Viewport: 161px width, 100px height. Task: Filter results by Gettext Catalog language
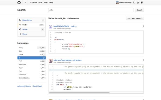(x=31, y=78)
